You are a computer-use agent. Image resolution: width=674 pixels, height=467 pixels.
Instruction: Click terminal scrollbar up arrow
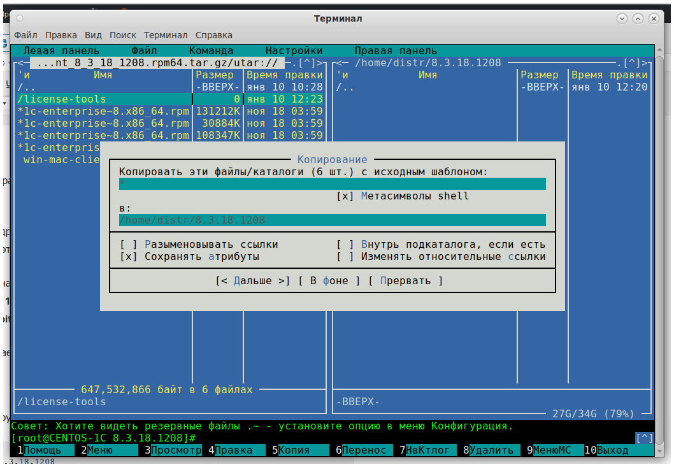point(659,50)
